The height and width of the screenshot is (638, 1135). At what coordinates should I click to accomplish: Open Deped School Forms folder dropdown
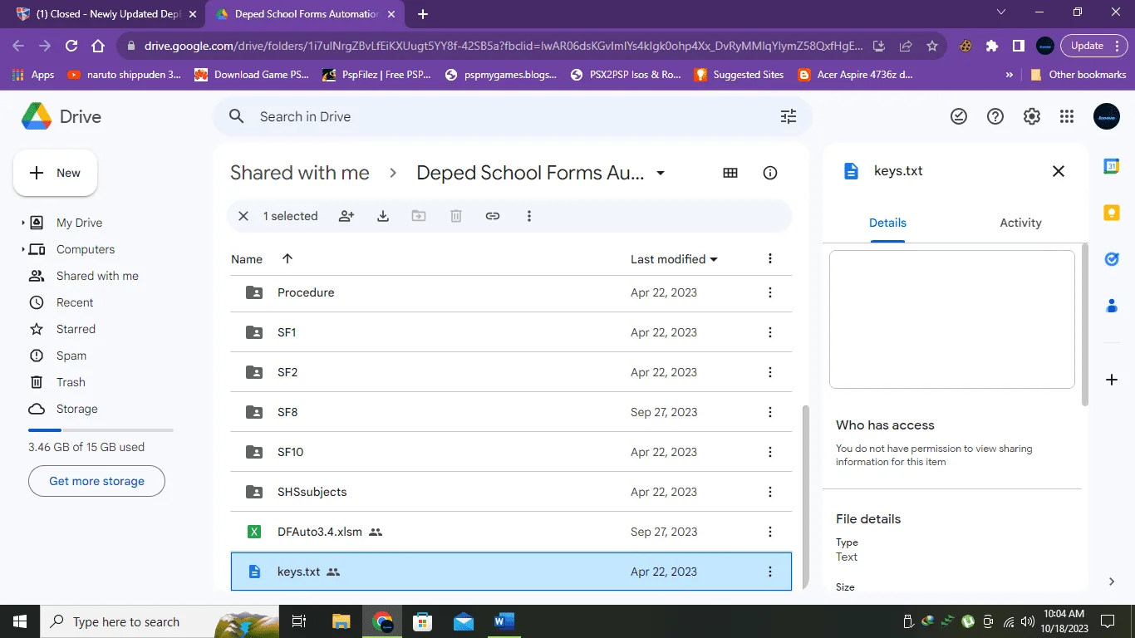point(661,173)
